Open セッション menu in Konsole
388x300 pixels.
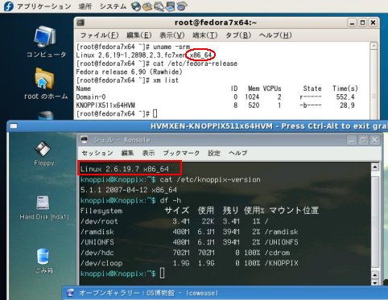click(x=97, y=153)
